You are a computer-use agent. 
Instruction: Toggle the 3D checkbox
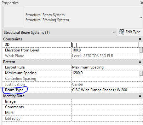coord(74,45)
